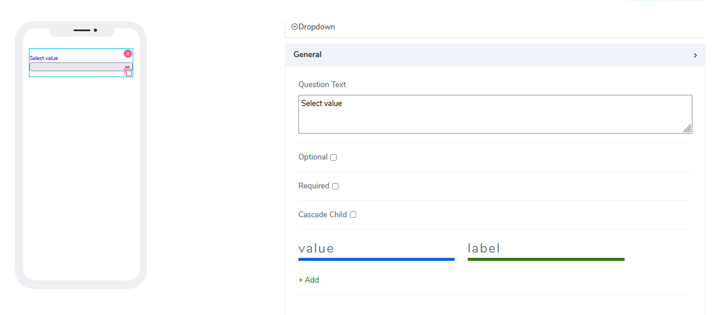716x315 pixels.
Task: Click the Question Text resize handle
Action: click(687, 129)
